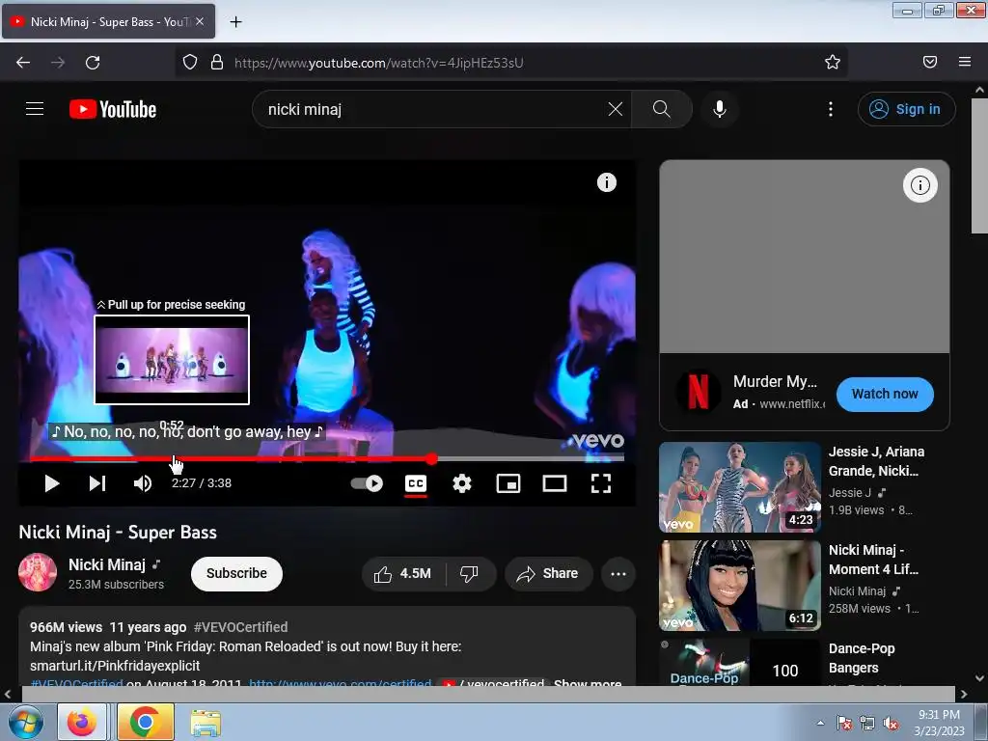The width and height of the screenshot is (988, 741).
Task: Start voice search with microphone icon
Action: point(720,109)
